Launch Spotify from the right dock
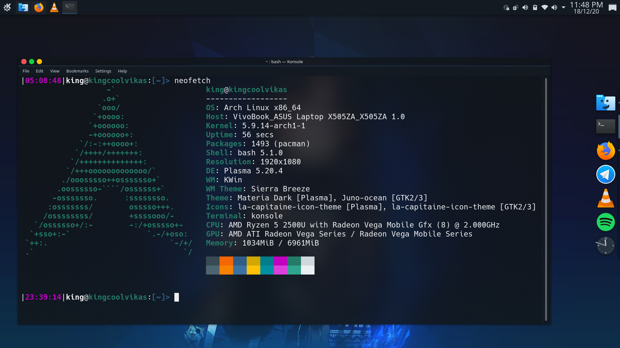This screenshot has width=620, height=348. pyautogui.click(x=605, y=222)
